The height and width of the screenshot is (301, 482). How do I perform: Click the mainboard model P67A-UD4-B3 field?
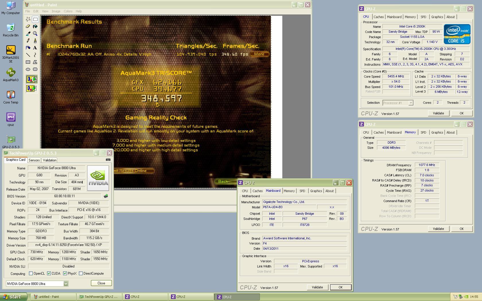289,207
